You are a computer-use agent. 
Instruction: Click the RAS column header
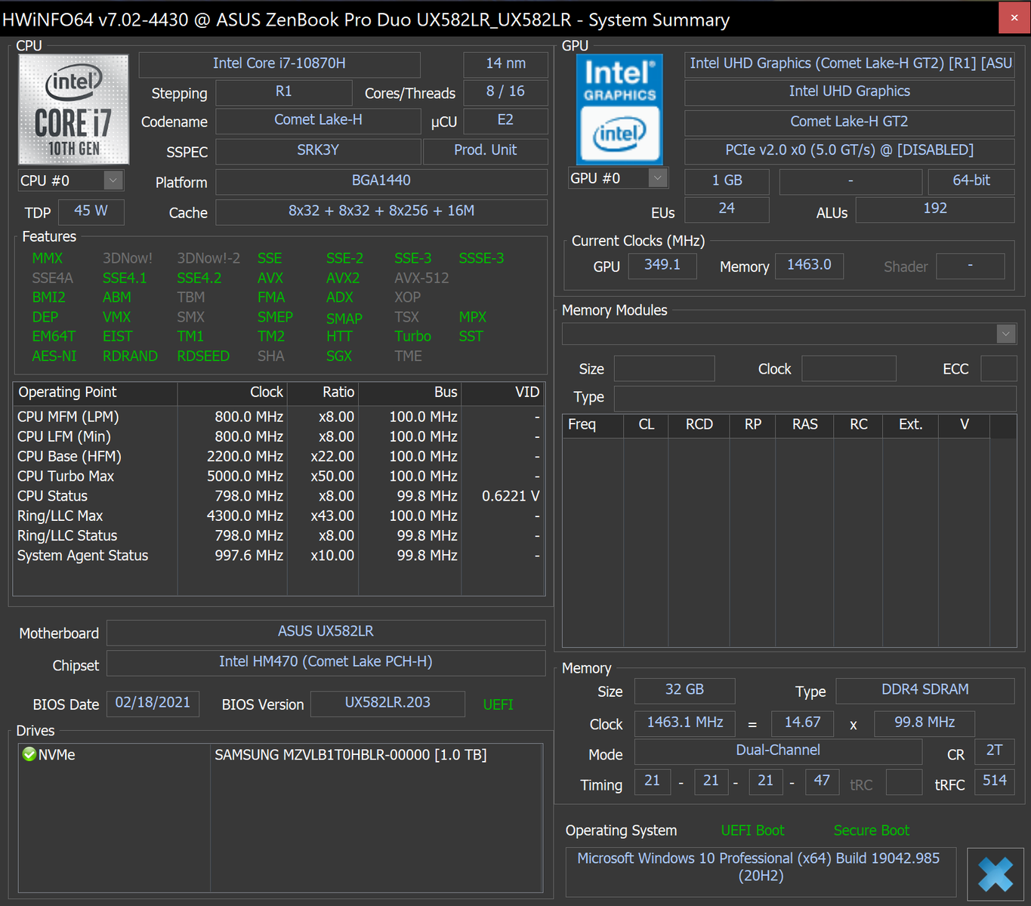click(x=804, y=424)
